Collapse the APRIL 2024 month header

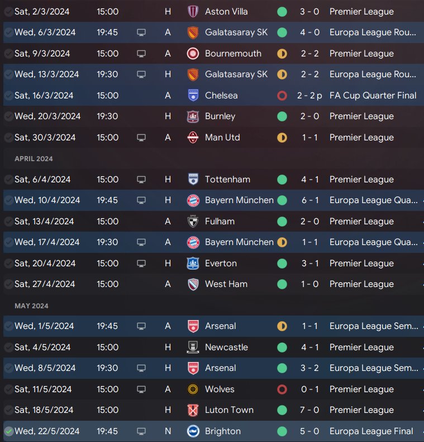(34, 159)
